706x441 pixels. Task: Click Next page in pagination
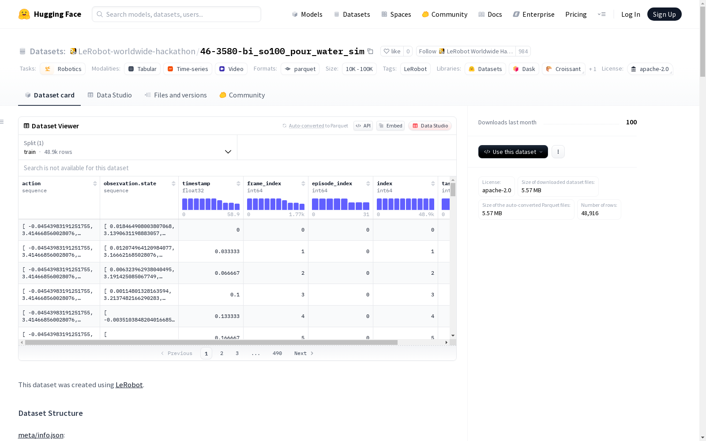pyautogui.click(x=304, y=353)
